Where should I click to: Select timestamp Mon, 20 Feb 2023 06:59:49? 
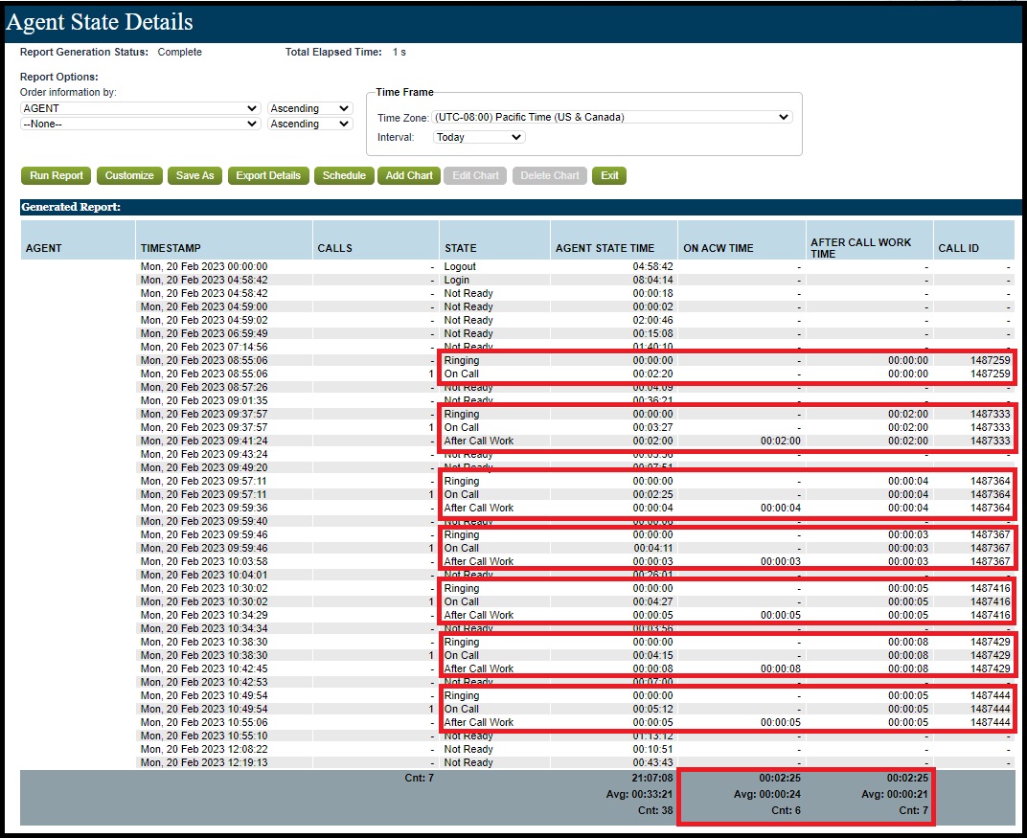(204, 334)
